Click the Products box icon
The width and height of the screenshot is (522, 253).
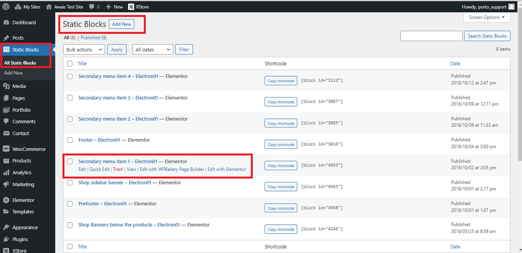pos(6,161)
